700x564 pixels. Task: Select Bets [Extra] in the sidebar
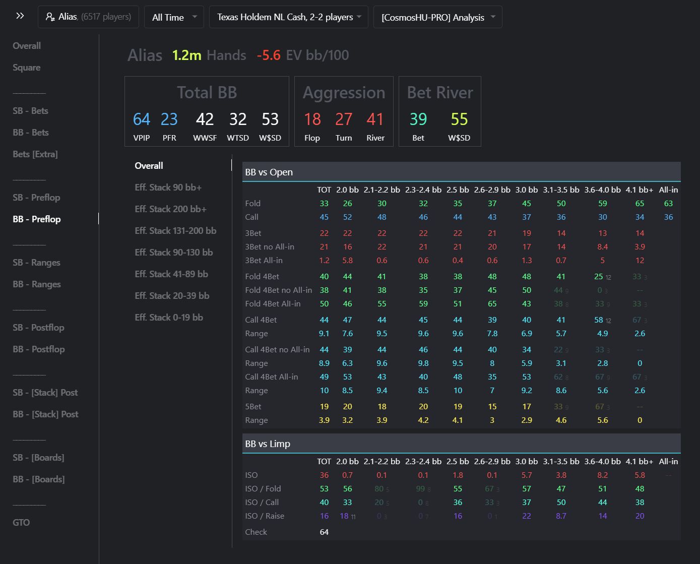click(35, 154)
